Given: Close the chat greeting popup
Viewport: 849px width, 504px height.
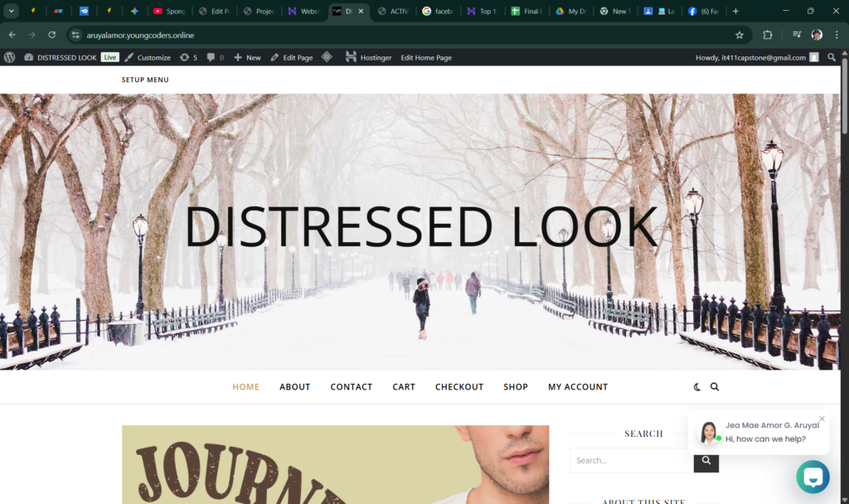Looking at the screenshot, I should tap(822, 419).
